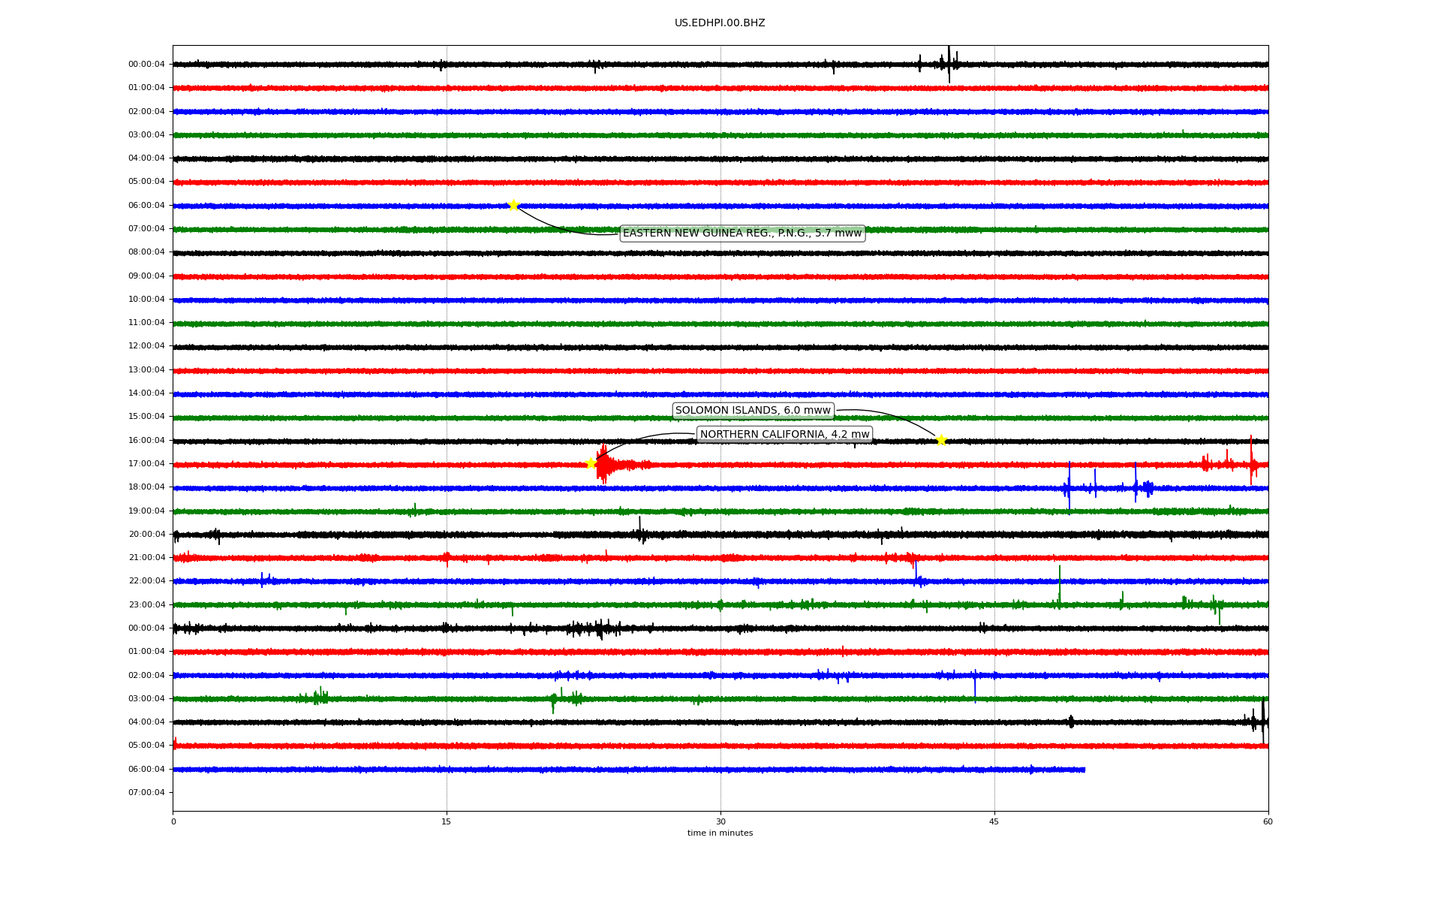This screenshot has width=1441, height=901.
Task: Click the black spike ending the 04:00:04 trace
Action: [1262, 721]
